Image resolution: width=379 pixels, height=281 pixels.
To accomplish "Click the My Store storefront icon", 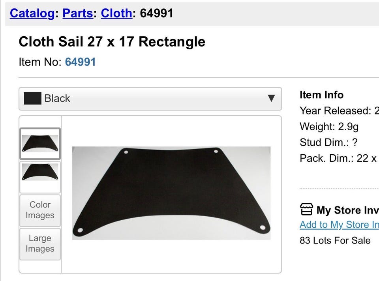I will 306,209.
